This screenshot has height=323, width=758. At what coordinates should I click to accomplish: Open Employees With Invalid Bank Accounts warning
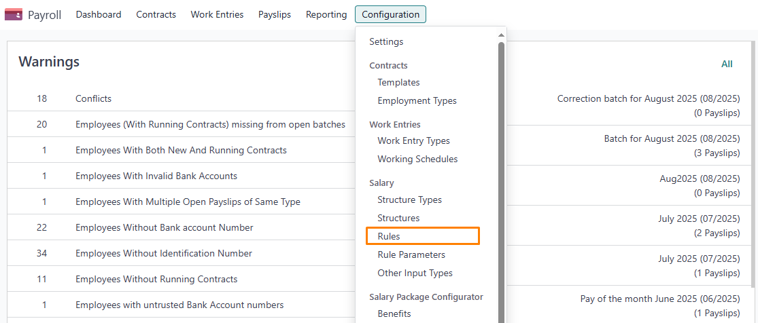coord(156,176)
